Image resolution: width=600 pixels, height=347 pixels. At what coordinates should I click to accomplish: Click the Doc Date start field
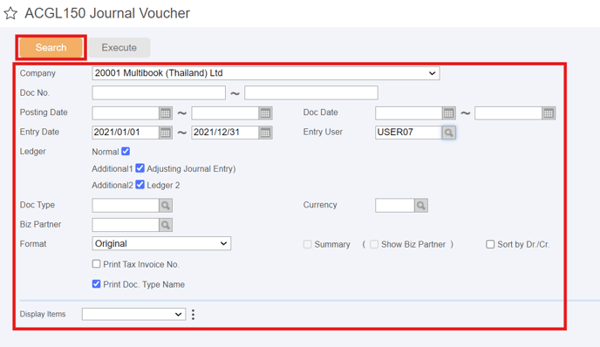click(x=409, y=113)
